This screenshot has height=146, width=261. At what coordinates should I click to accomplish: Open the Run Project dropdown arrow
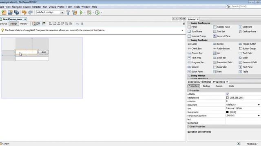[x=85, y=12]
